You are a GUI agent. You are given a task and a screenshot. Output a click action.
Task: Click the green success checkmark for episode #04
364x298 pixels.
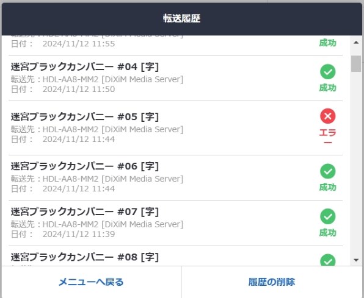[x=328, y=72]
